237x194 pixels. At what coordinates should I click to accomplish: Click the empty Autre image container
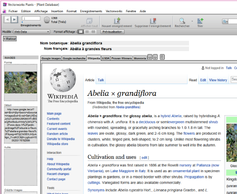(21, 167)
